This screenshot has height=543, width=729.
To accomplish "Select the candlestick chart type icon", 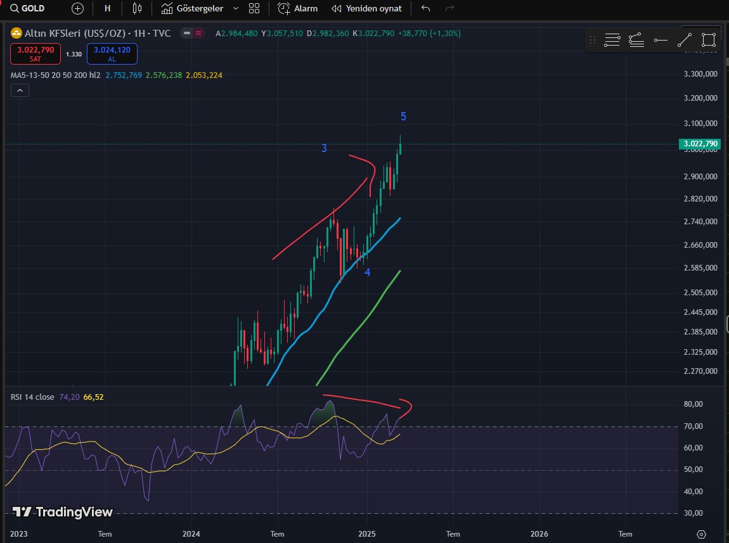I will (x=136, y=8).
